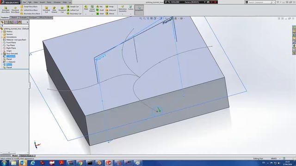
Task: Select the Rib tool
Action: tap(99, 6)
